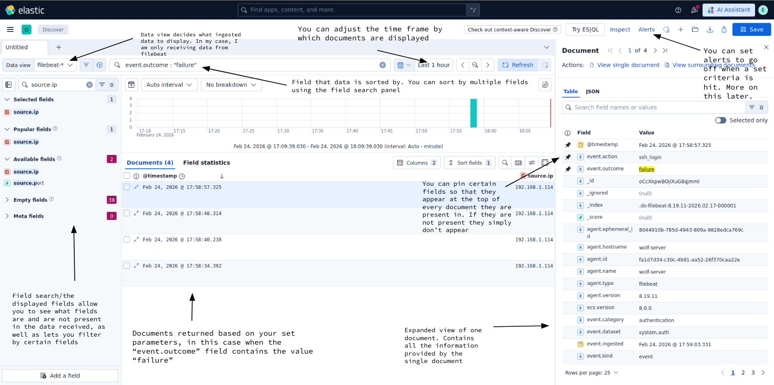The width and height of the screenshot is (774, 385).
Task: Switch to the Field statistics tab
Action: click(206, 162)
